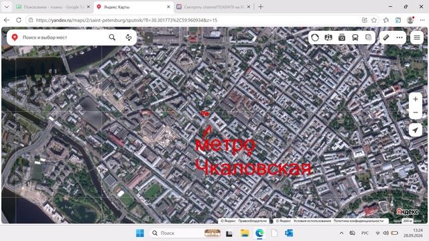
Task: Open the map layers selector icon
Action: [x=328, y=37]
